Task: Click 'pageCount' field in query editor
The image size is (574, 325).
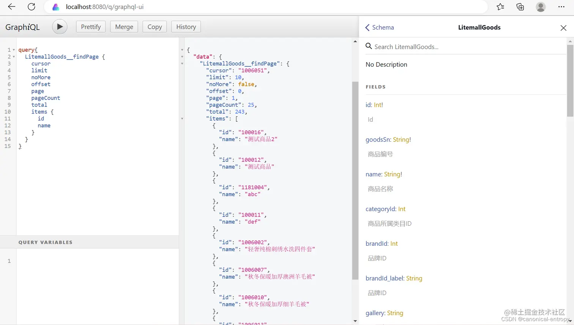Action: click(x=46, y=98)
